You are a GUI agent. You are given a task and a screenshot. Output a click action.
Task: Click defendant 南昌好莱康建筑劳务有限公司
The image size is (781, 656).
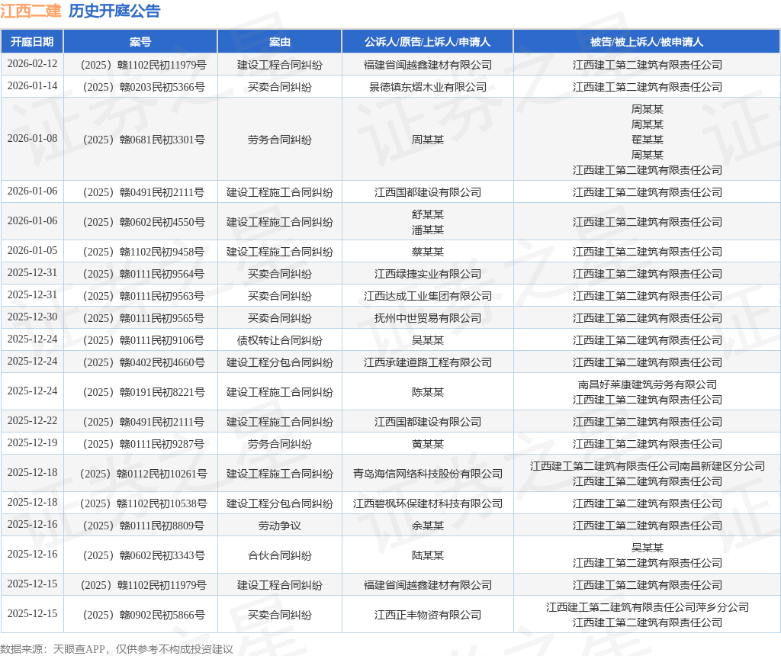coord(647,384)
